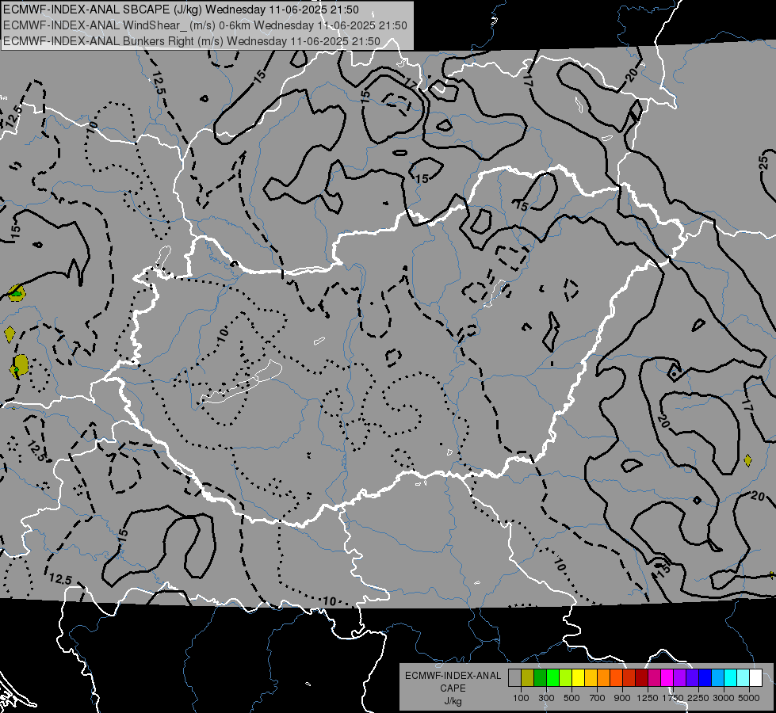The height and width of the screenshot is (713, 776).
Task: Click the 300 legend value
Action: pyautogui.click(x=546, y=698)
